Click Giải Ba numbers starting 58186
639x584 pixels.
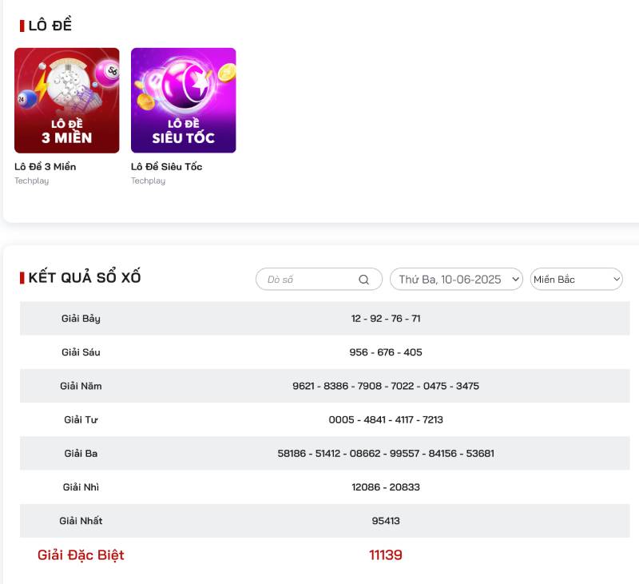(386, 454)
